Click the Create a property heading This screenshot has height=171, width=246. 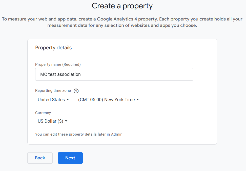(x=122, y=6)
